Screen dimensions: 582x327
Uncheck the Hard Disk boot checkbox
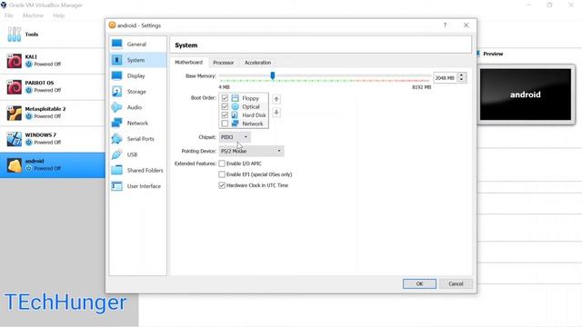(x=225, y=115)
